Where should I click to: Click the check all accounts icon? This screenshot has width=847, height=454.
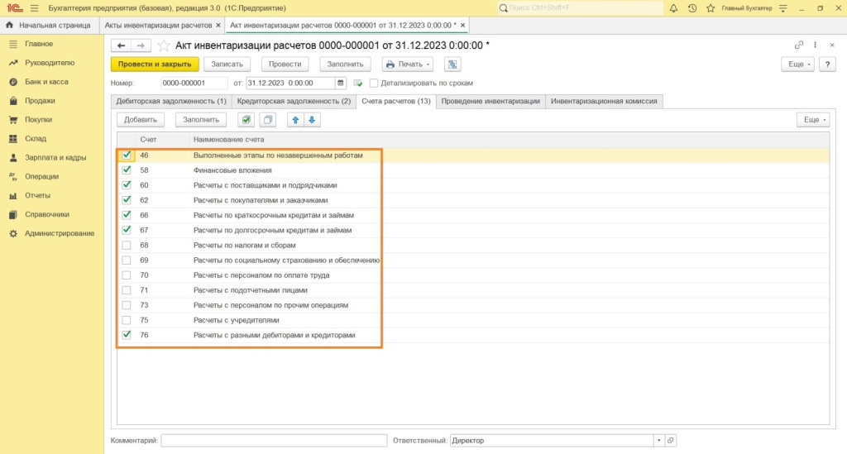click(x=246, y=120)
